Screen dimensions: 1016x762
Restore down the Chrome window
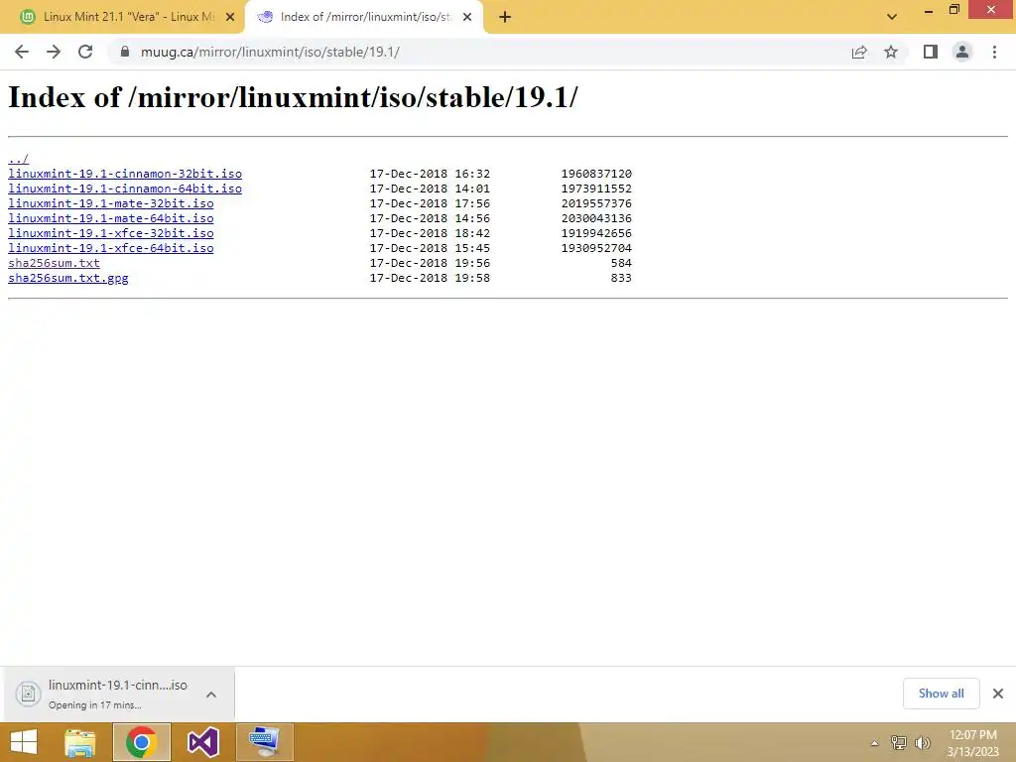pos(953,10)
